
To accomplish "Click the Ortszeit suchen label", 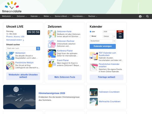I will click(x=13, y=45).
